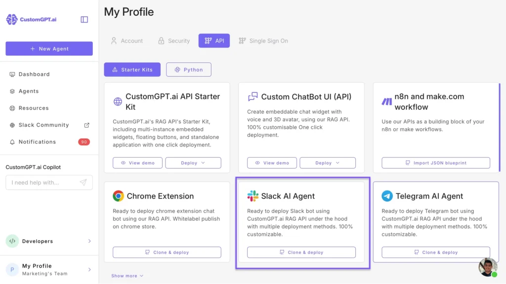Open Deploy dropdown for API Starter Kit

[x=193, y=163]
